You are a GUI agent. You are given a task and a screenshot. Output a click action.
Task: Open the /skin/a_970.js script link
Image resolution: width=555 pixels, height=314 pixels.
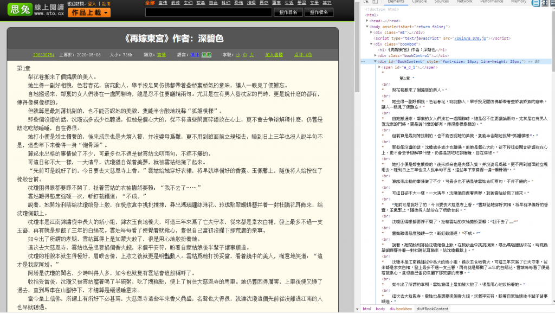[470, 38]
